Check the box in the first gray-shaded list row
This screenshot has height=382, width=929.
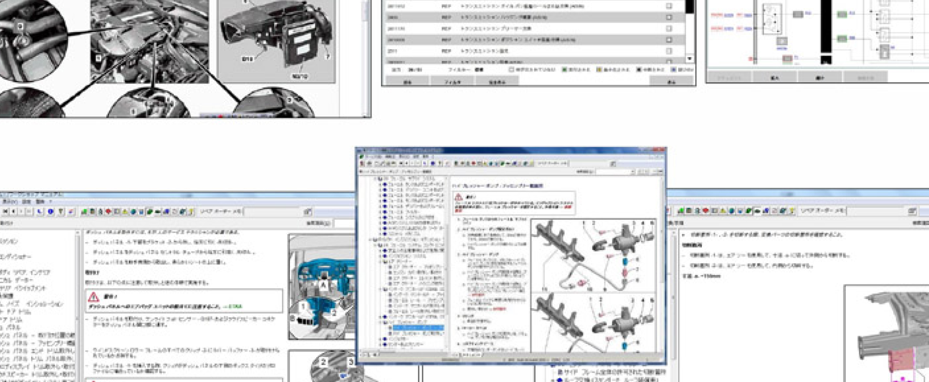tap(669, 17)
